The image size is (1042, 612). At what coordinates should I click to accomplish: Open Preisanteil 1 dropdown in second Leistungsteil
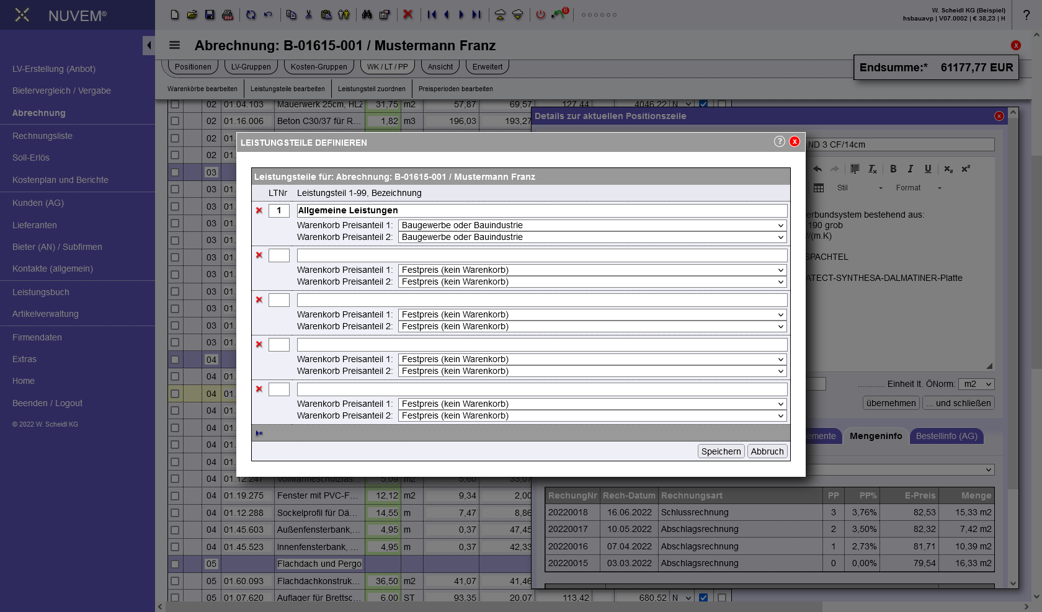592,270
